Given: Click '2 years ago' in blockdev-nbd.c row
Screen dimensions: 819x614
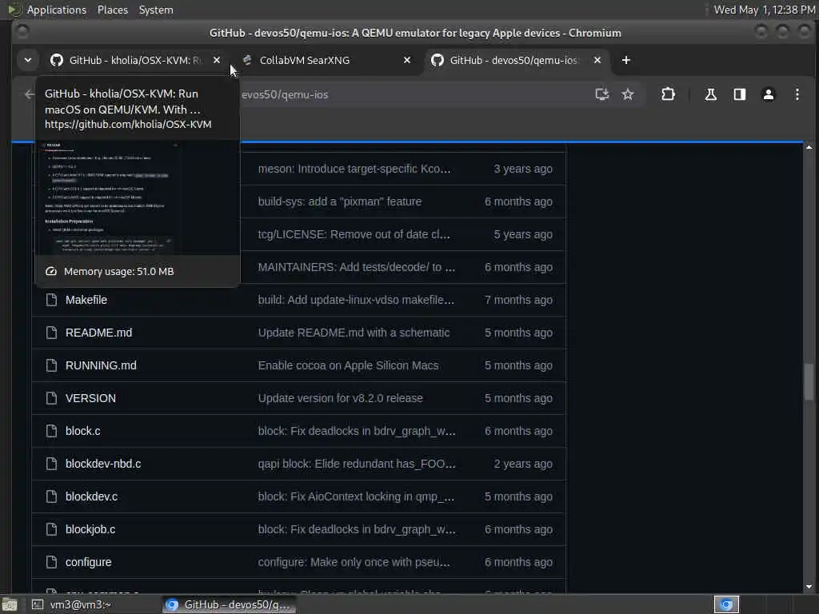Looking at the screenshot, I should (523, 464).
